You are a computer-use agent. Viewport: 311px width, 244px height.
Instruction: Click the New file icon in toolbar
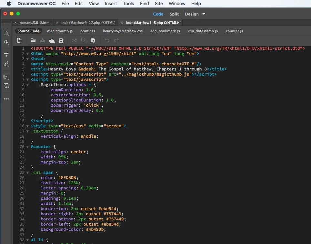[x=19, y=40]
